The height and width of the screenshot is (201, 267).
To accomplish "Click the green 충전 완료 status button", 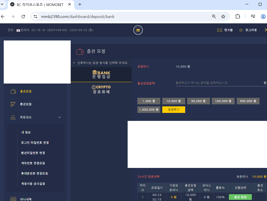I will pyautogui.click(x=240, y=197).
